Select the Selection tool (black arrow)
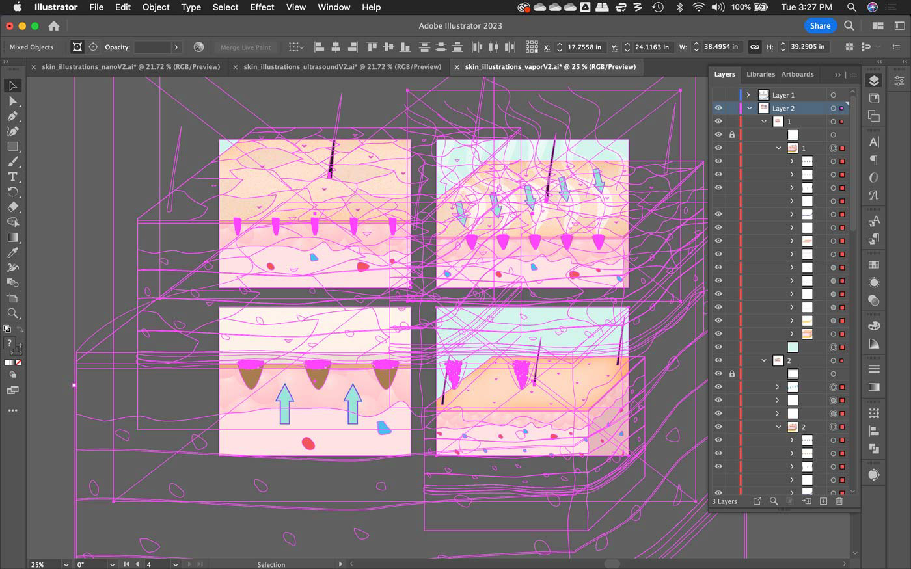The height and width of the screenshot is (569, 911). [x=12, y=86]
